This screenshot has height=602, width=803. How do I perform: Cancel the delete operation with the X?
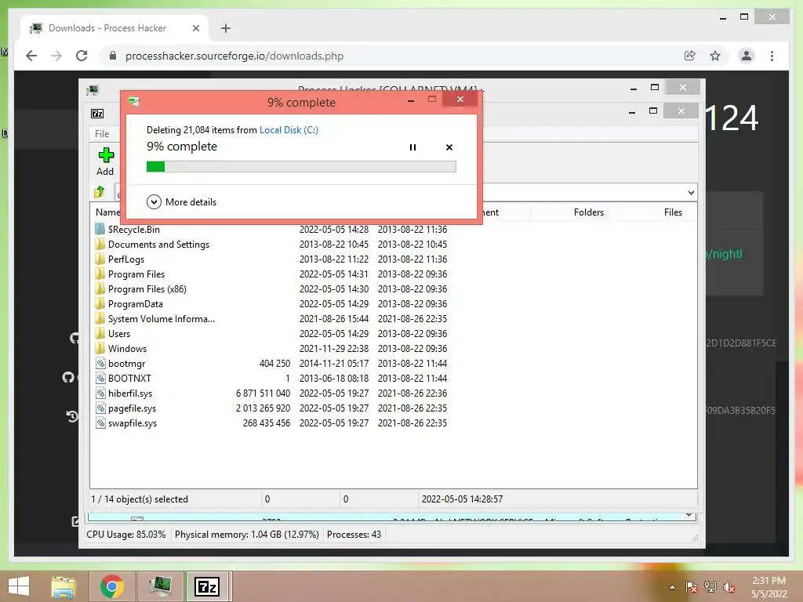point(449,147)
